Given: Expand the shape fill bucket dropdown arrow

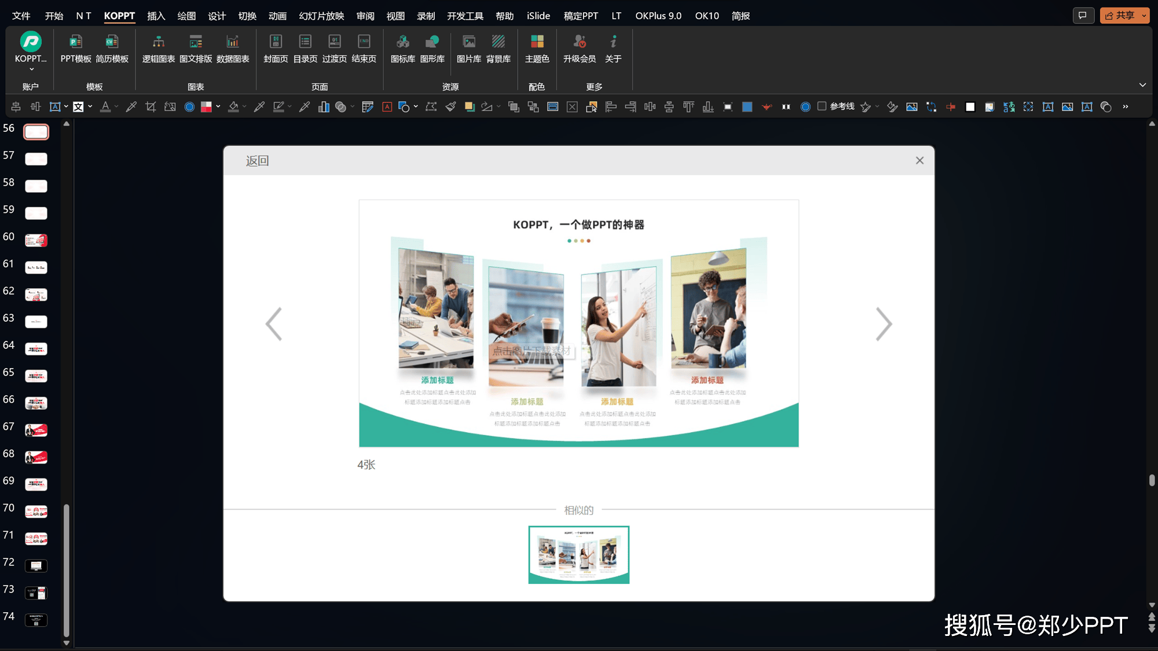Looking at the screenshot, I should [244, 106].
